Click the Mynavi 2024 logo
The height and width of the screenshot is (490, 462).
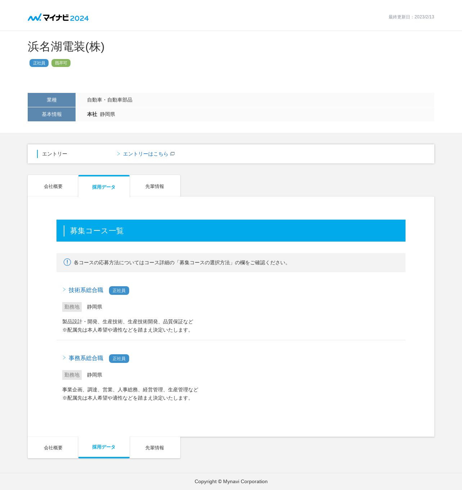click(x=58, y=18)
